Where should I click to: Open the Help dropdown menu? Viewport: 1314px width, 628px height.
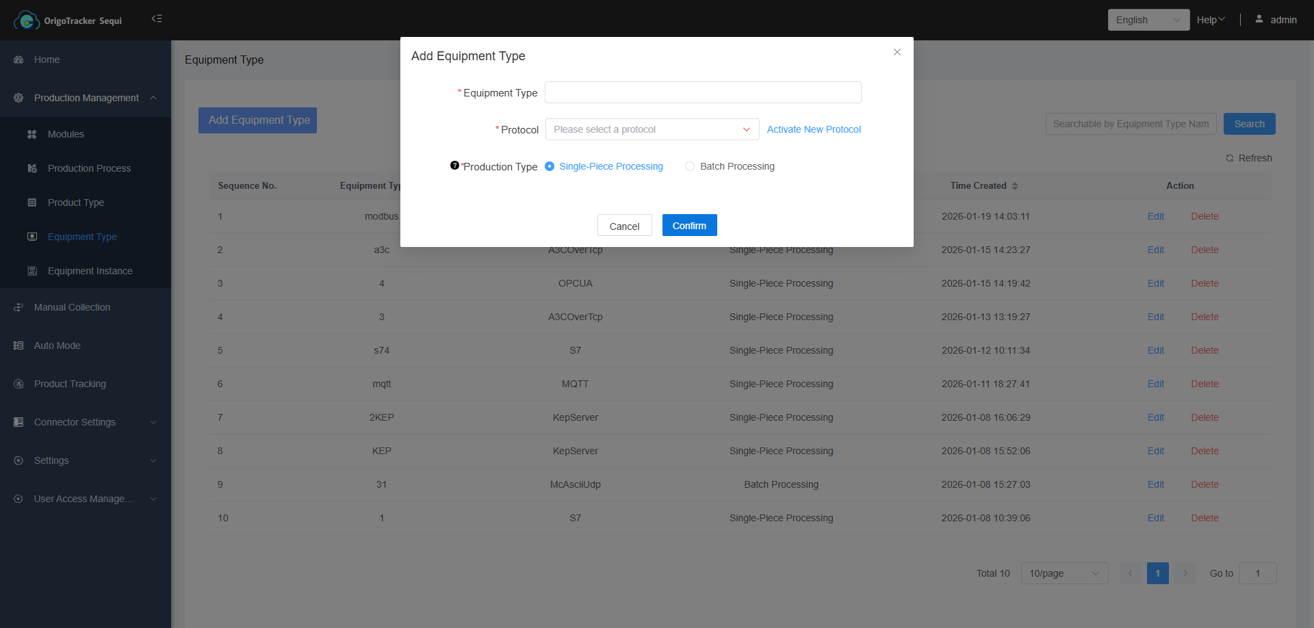tap(1210, 20)
